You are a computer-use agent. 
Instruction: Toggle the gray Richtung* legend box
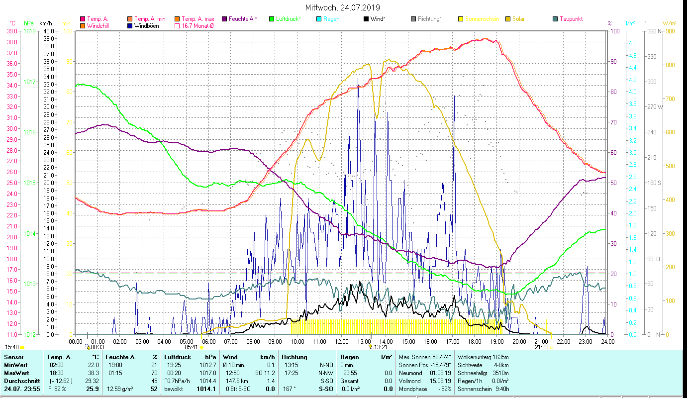point(413,19)
